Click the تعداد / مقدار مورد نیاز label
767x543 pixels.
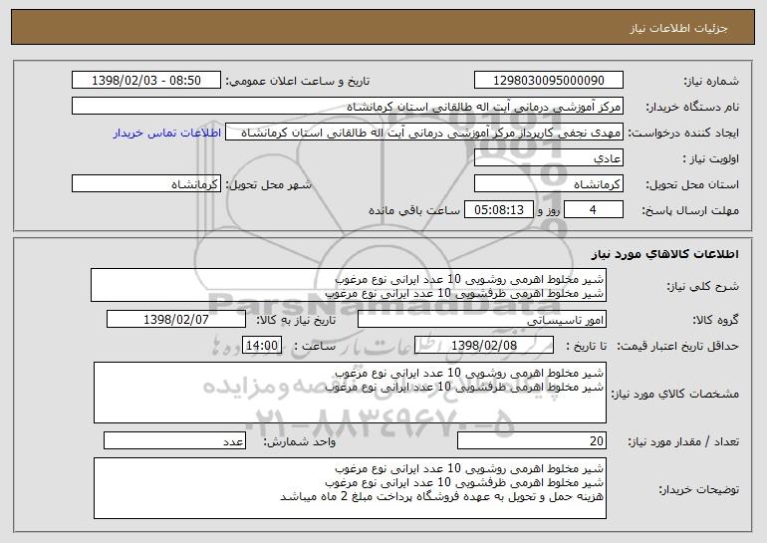683,441
